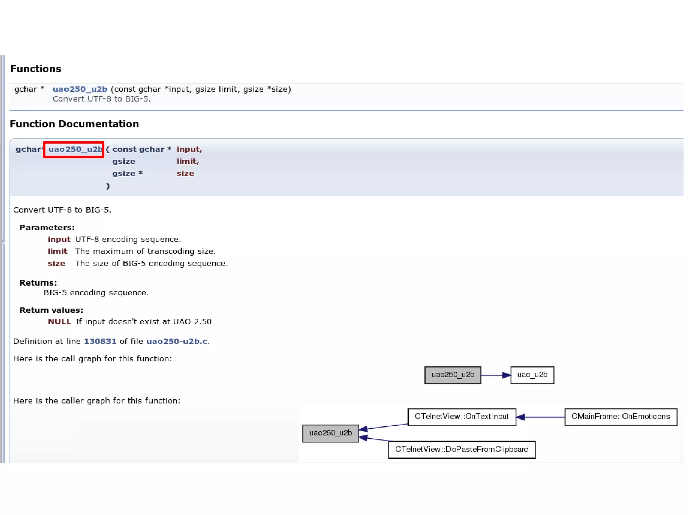This screenshot has height=515, width=688.
Task: Click 'Convert UTF-8 to BIG-5.' brief under Functions
Action: pos(101,99)
